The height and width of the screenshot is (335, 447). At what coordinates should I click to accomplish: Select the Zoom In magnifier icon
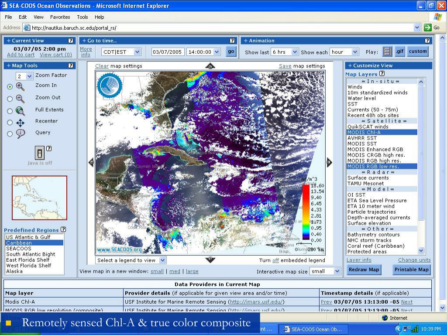point(20,86)
